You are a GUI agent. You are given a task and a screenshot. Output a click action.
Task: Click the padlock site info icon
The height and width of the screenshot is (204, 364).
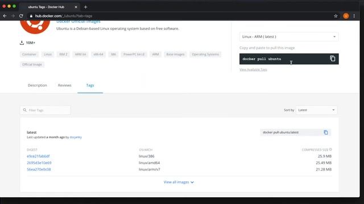[31, 16]
